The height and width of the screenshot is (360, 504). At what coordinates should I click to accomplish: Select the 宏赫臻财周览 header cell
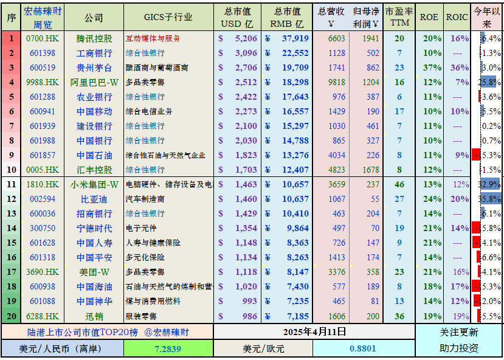coord(43,18)
